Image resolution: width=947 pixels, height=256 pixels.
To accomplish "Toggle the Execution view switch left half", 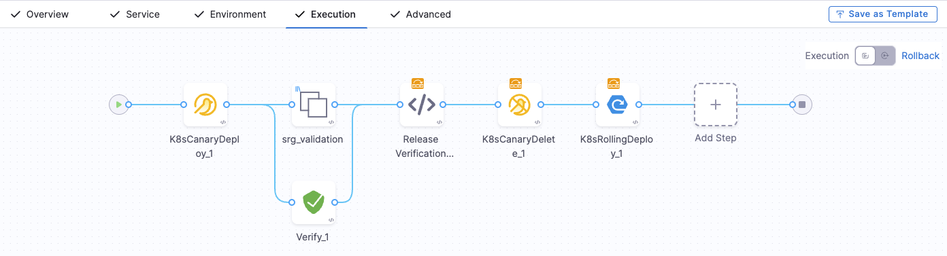I will click(x=865, y=56).
